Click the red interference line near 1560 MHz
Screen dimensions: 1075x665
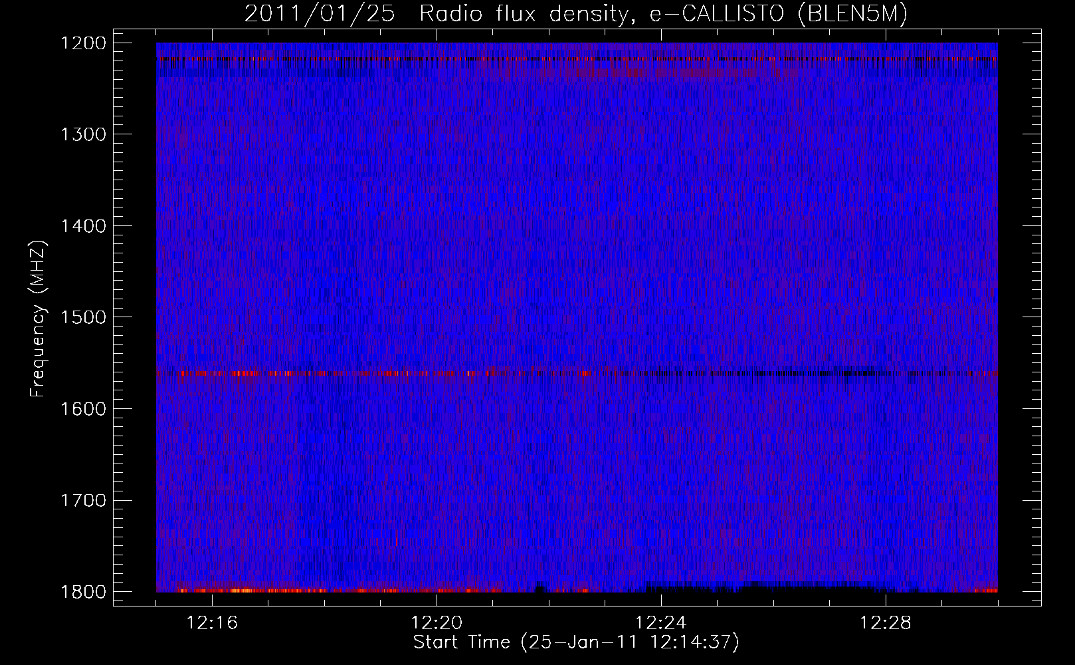(x=577, y=373)
